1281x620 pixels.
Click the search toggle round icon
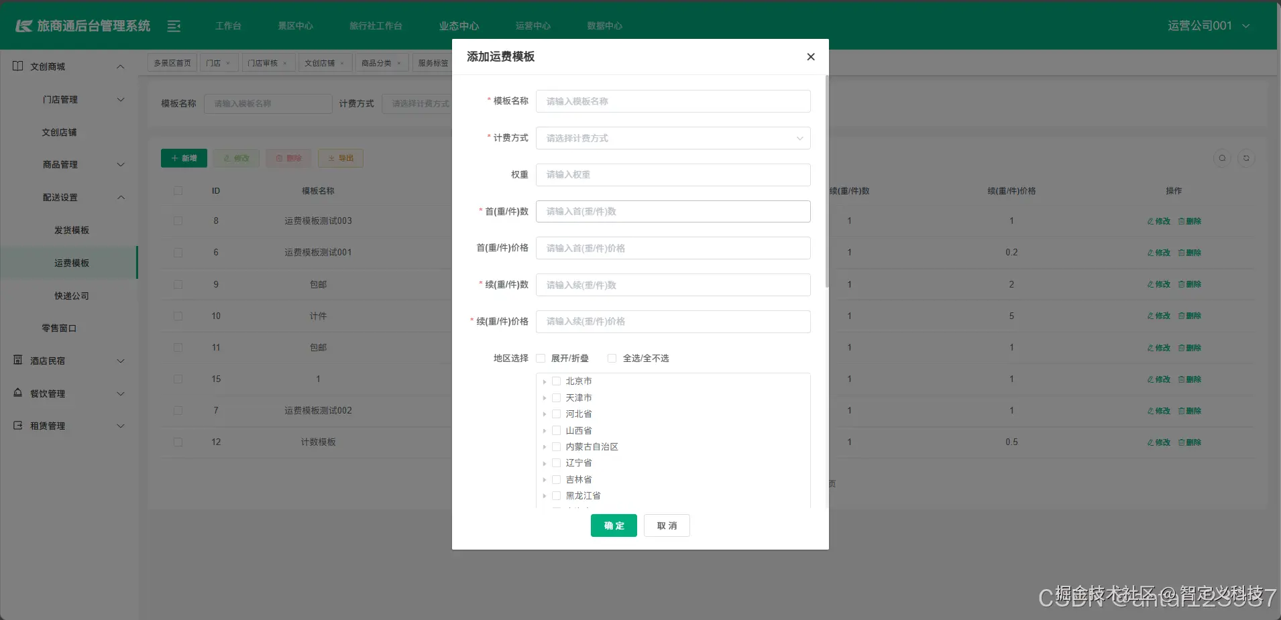pos(1222,158)
